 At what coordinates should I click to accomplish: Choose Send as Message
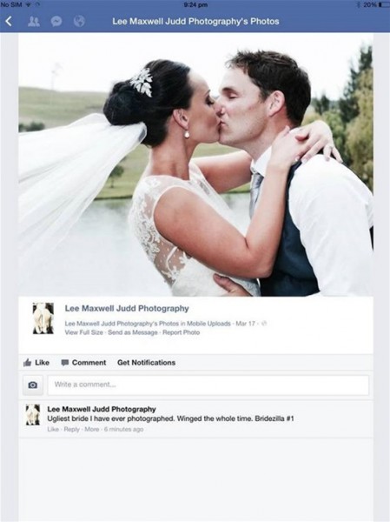(x=133, y=332)
